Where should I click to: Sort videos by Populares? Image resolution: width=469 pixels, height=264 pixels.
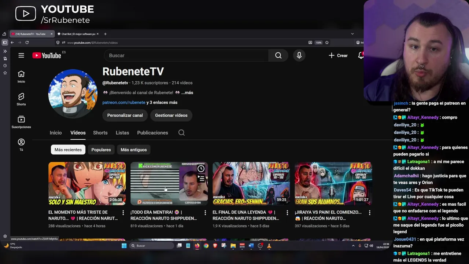tap(101, 150)
